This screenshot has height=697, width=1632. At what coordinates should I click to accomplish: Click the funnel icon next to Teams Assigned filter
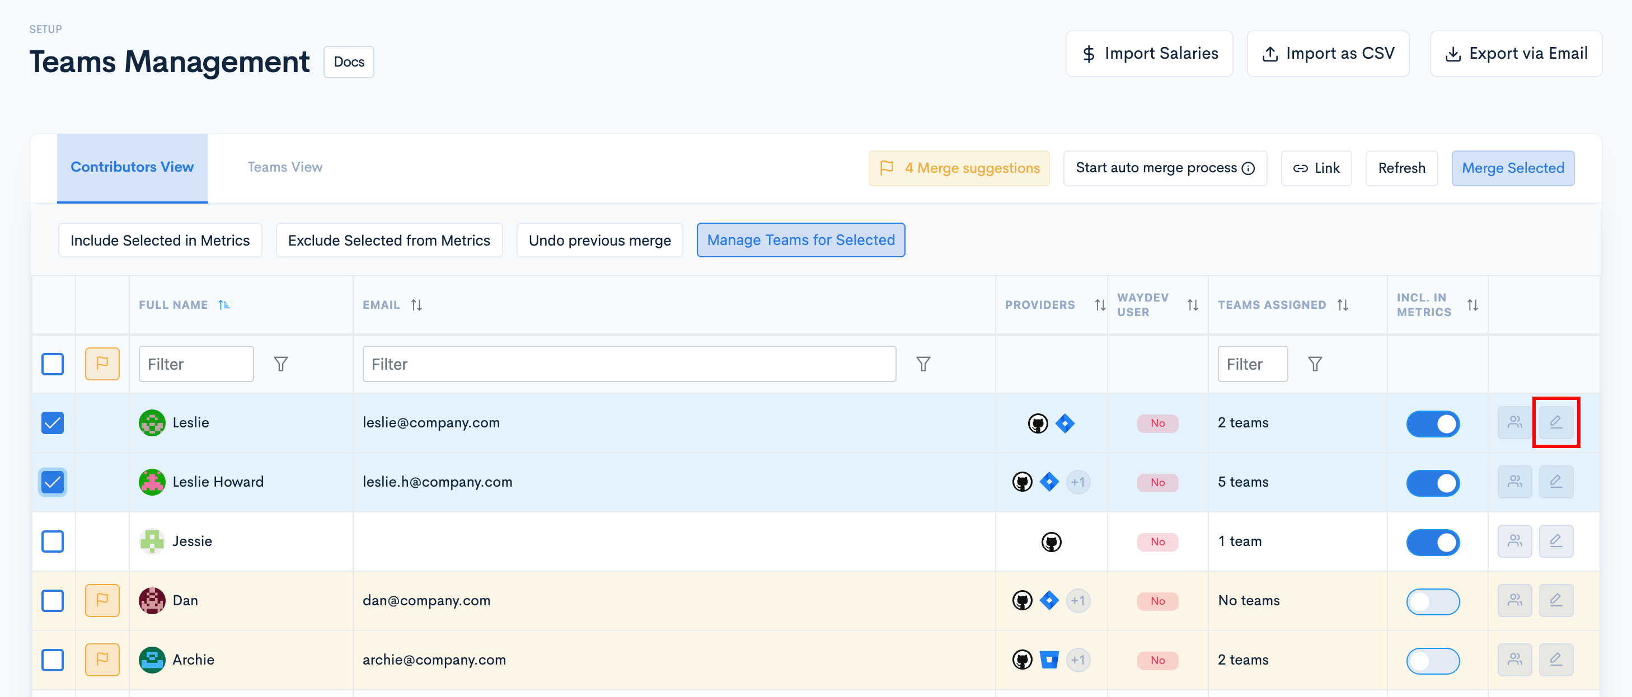1315,364
